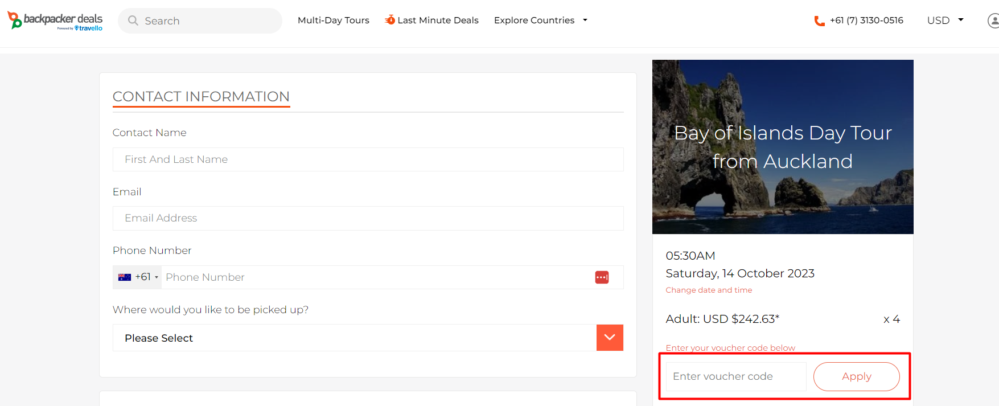
Task: Click the Where would you like to be picked up label
Action: click(x=211, y=310)
